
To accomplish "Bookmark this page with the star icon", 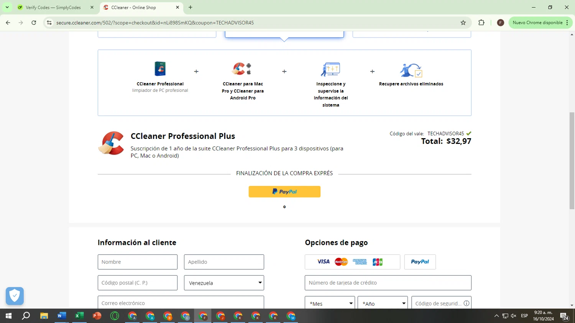I will pos(463,23).
